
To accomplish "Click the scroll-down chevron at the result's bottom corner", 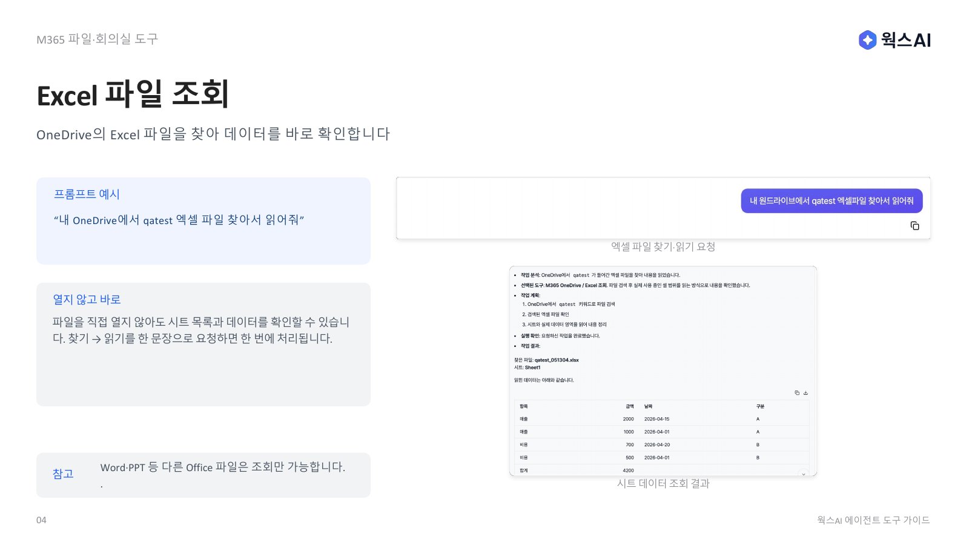I will click(804, 474).
